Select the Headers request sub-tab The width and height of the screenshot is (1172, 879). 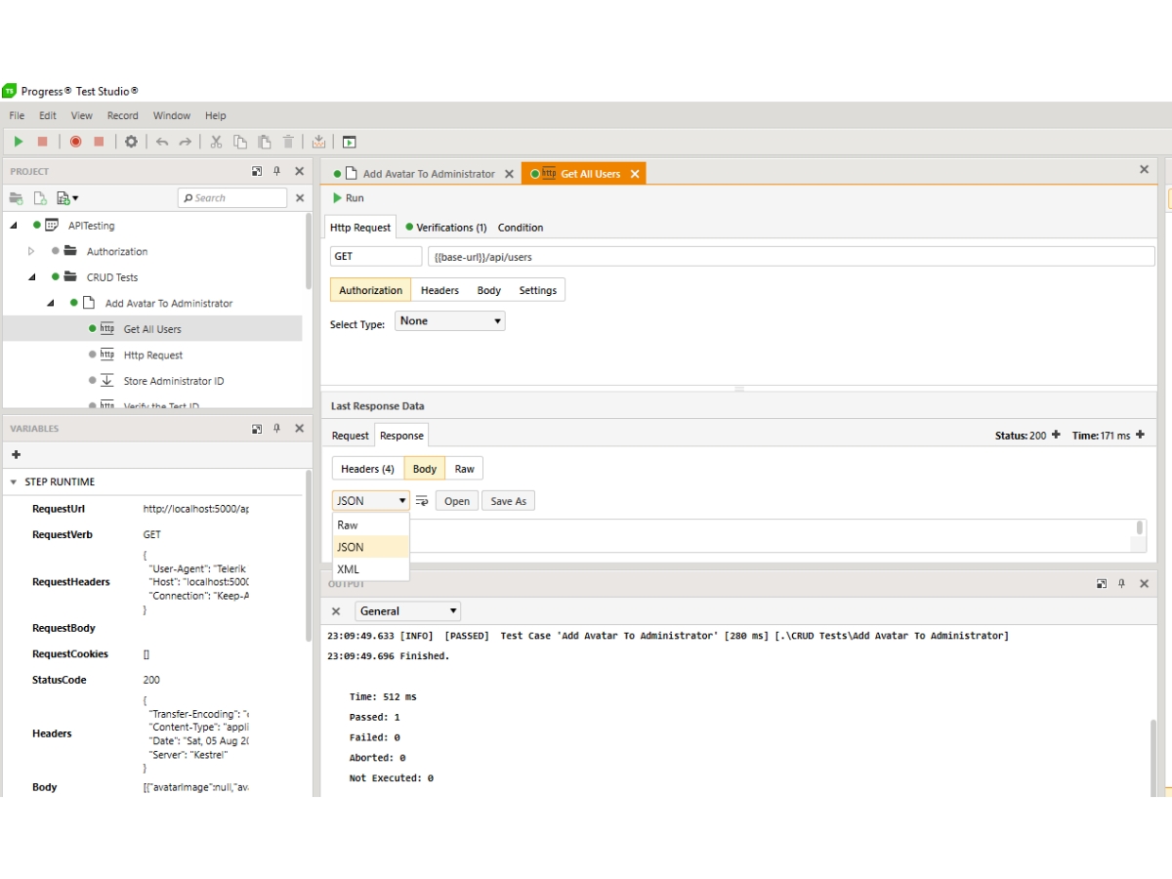tap(439, 290)
